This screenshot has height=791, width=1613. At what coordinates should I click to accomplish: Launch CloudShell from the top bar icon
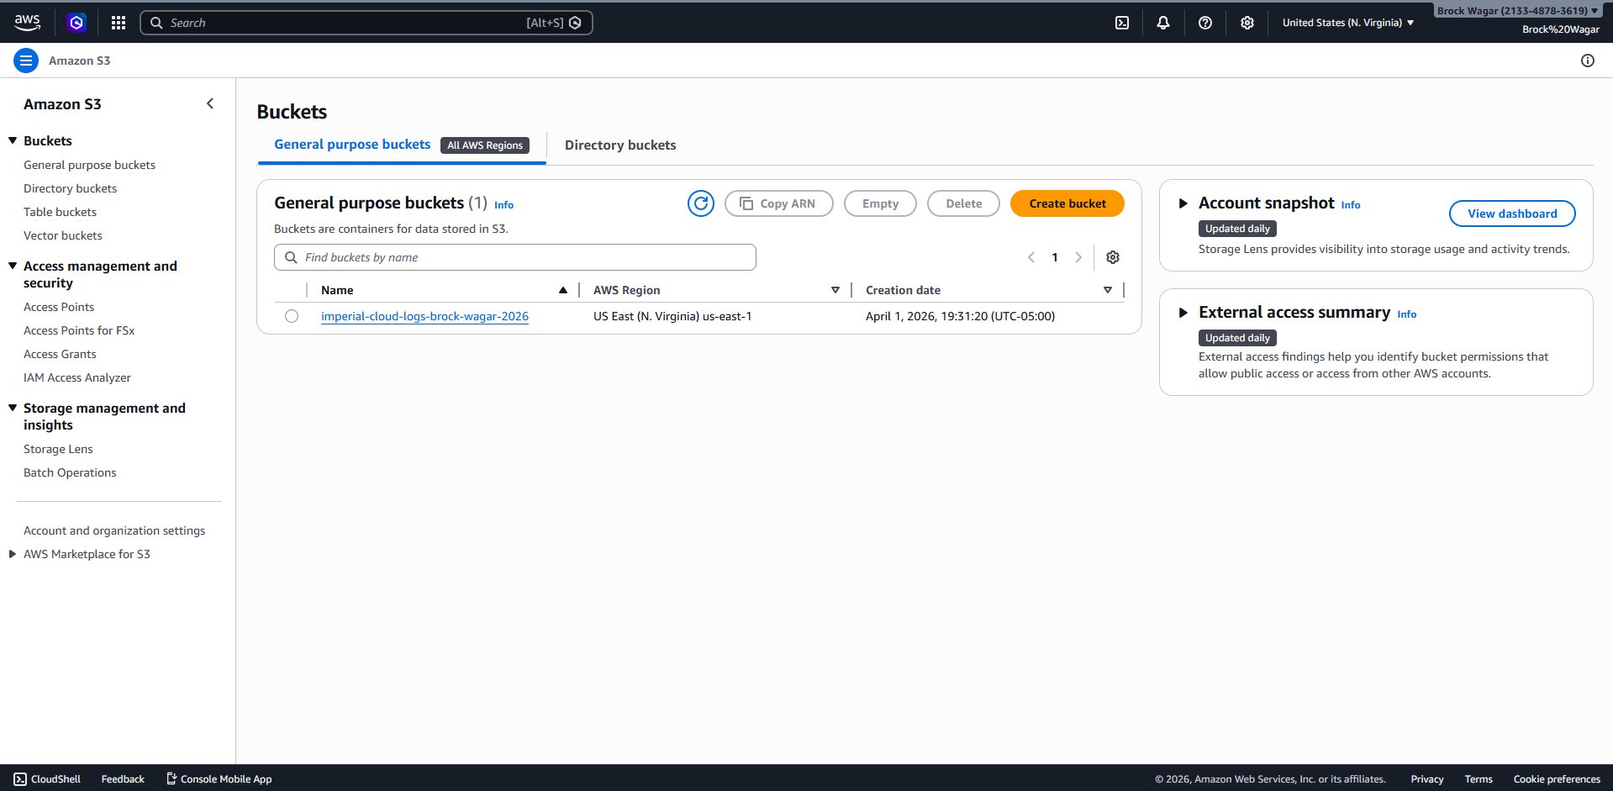[1122, 23]
